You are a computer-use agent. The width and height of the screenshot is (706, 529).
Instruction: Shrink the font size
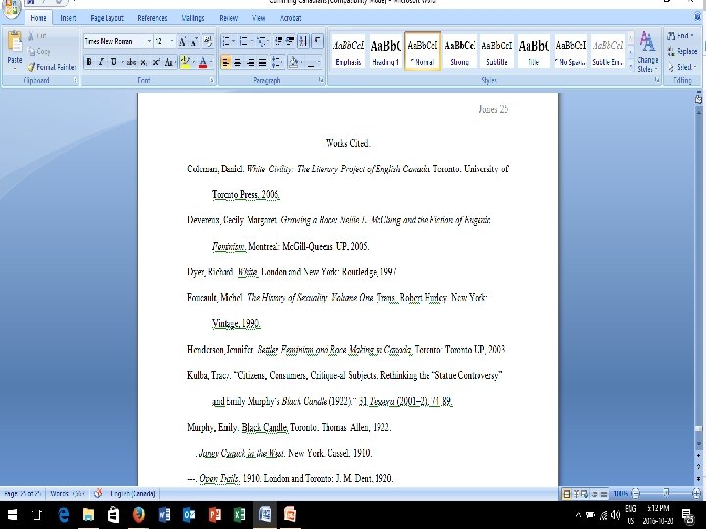(x=194, y=41)
